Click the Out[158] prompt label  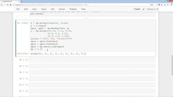click(23, 54)
